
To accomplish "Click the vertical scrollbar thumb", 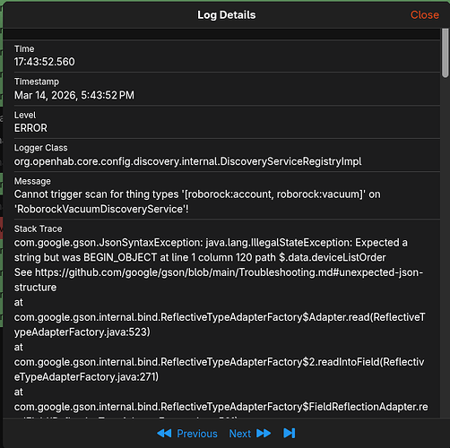I will point(446,53).
